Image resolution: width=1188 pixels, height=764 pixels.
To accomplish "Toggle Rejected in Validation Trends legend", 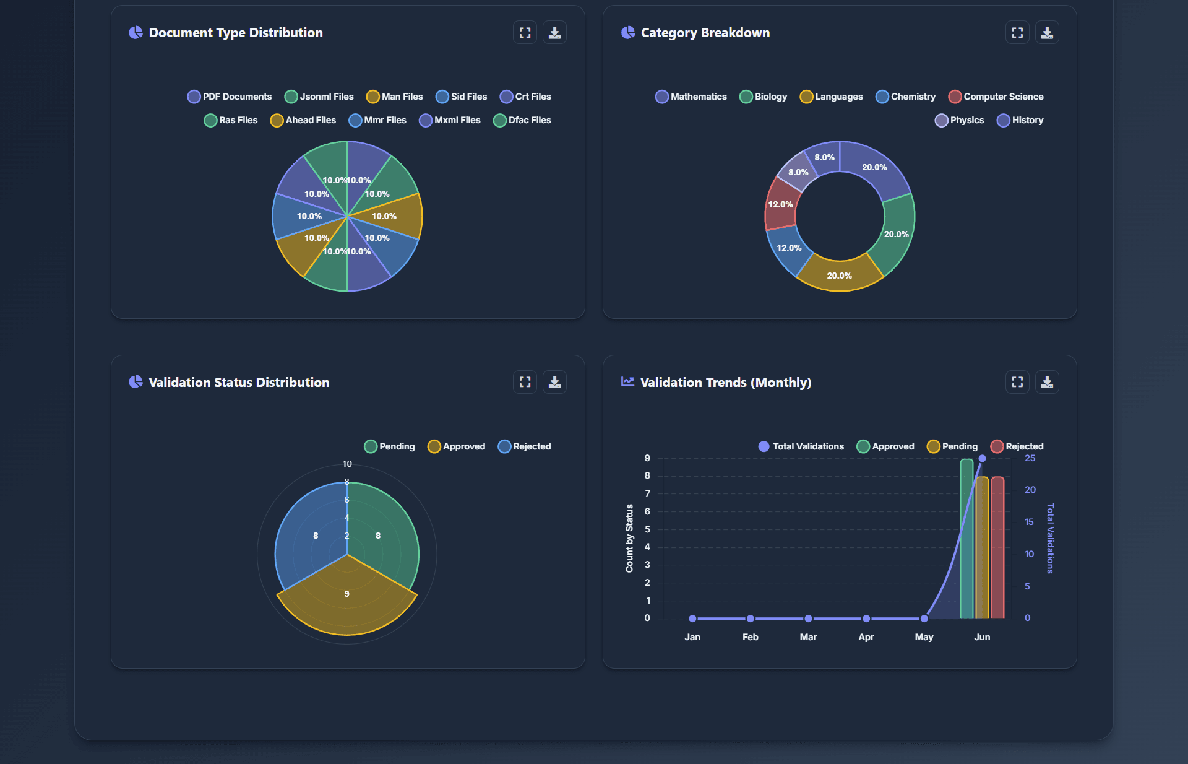I will point(1017,446).
